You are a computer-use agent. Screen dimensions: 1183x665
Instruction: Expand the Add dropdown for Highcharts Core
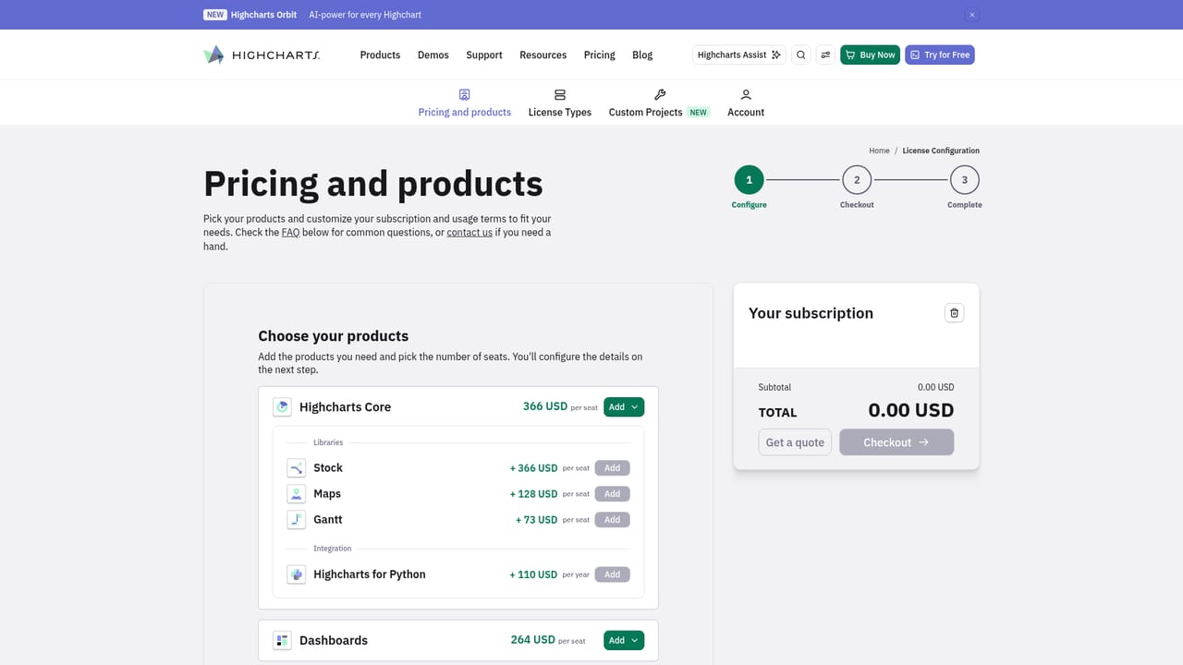pyautogui.click(x=624, y=407)
